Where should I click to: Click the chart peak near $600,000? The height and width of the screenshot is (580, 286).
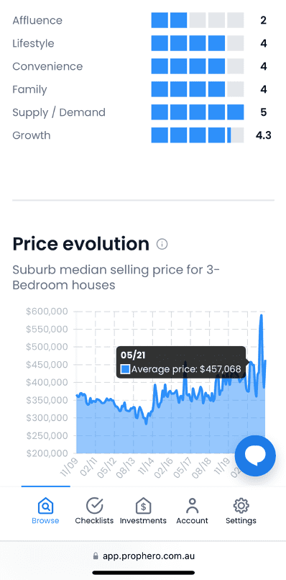pyautogui.click(x=261, y=315)
